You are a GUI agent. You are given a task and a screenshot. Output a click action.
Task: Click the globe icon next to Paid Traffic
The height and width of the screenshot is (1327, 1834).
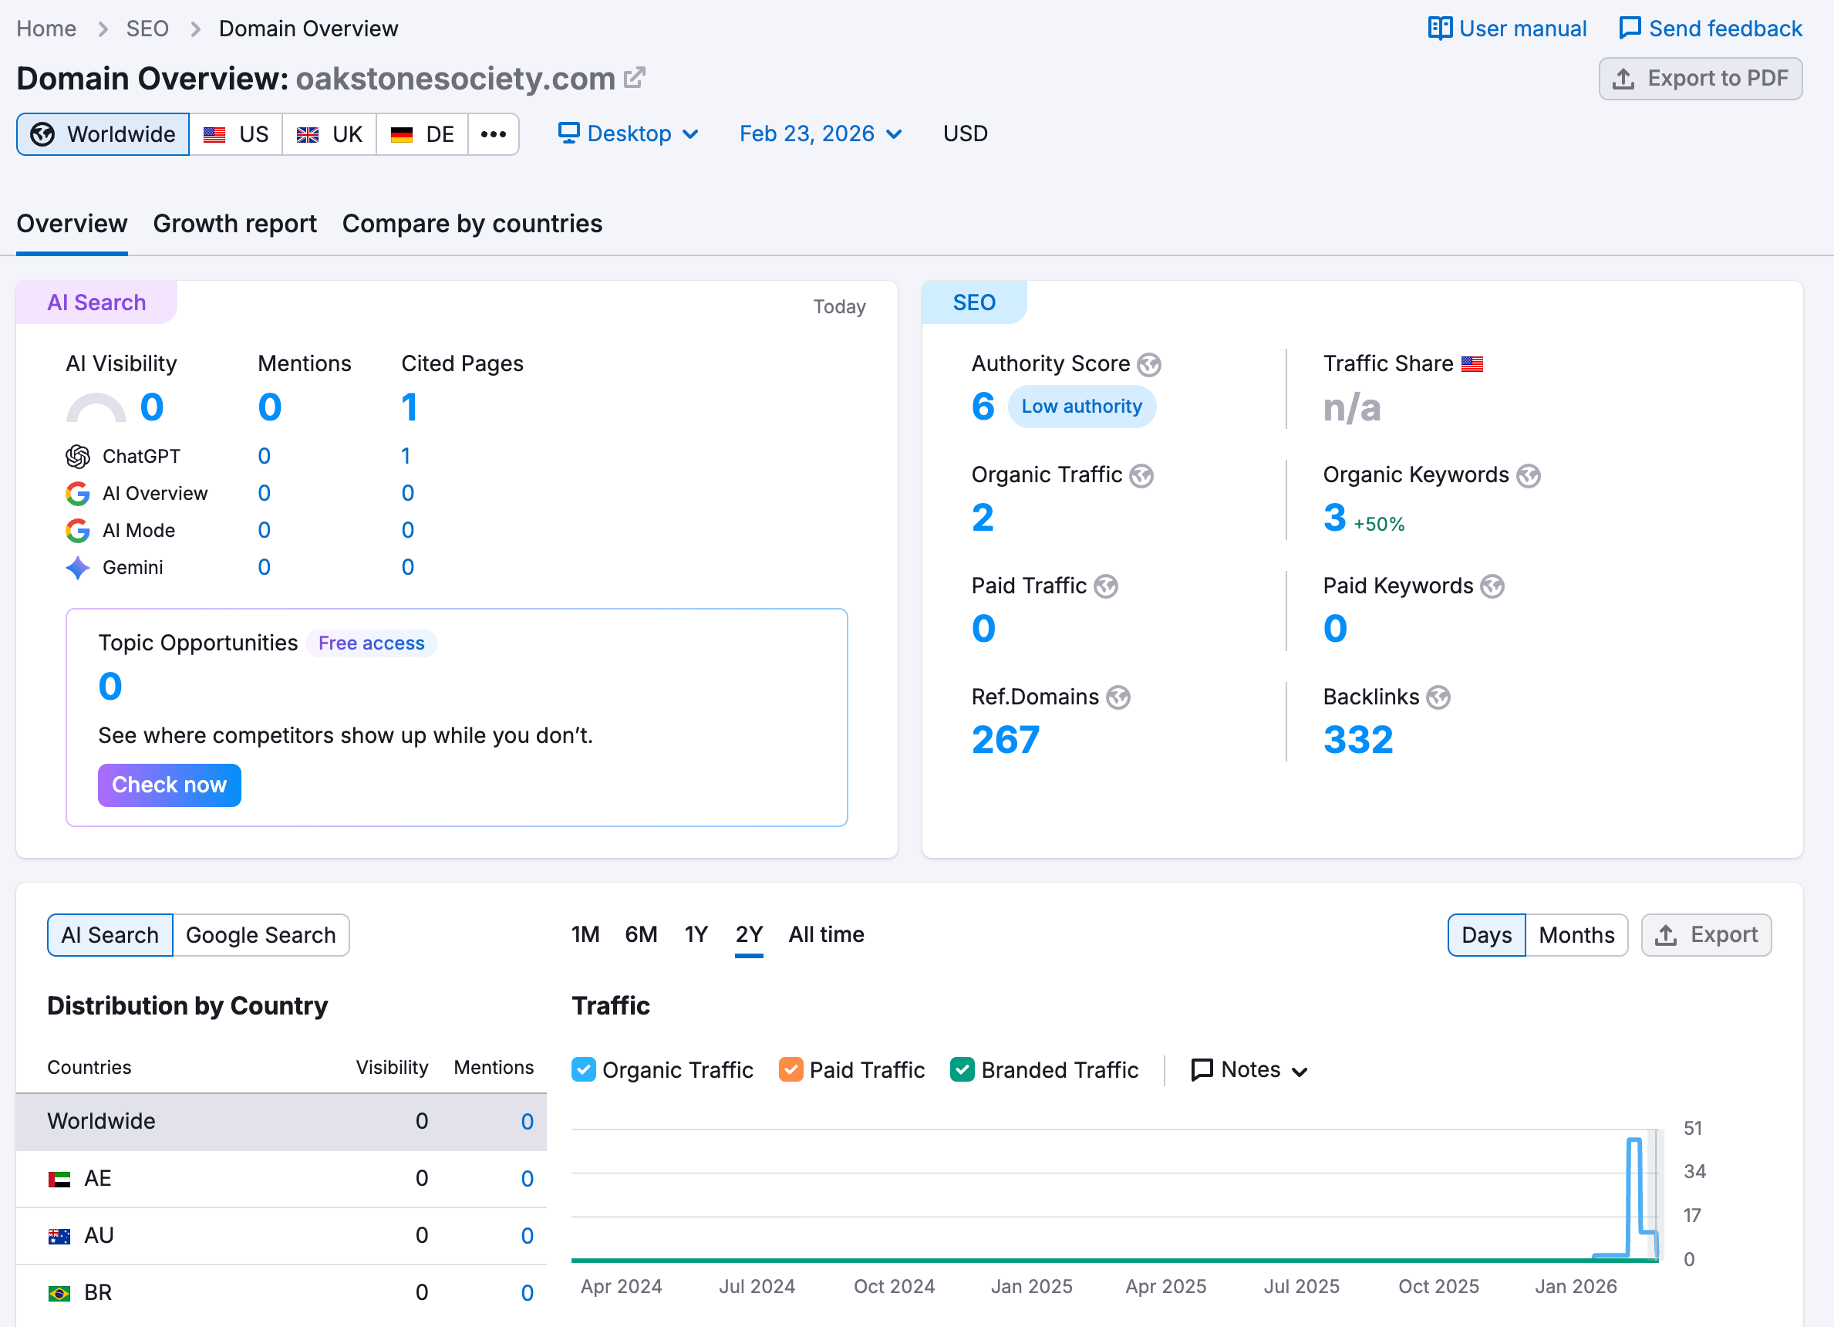coord(1106,586)
